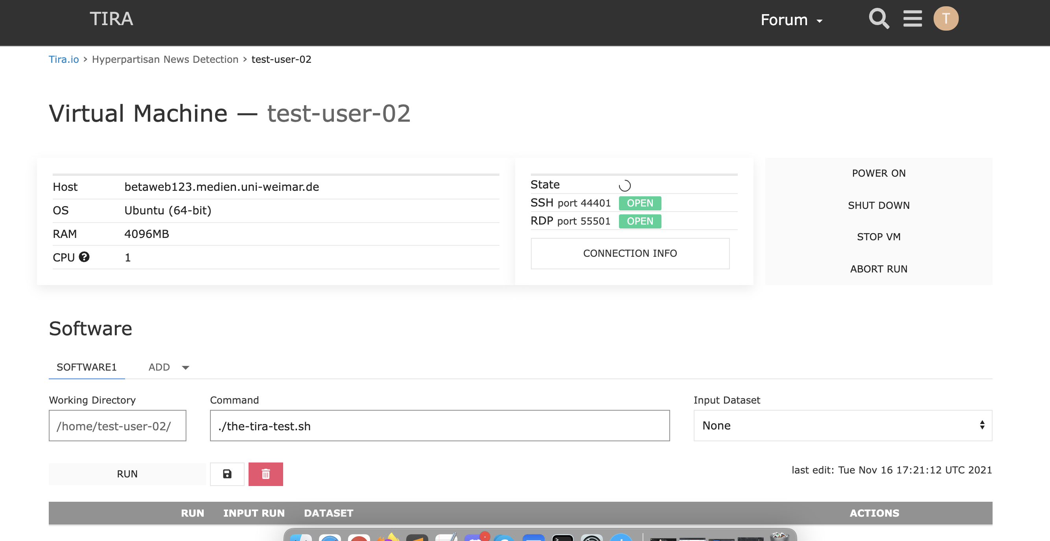This screenshot has width=1050, height=541.
Task: Click the CPU help question-mark icon
Action: click(x=84, y=257)
